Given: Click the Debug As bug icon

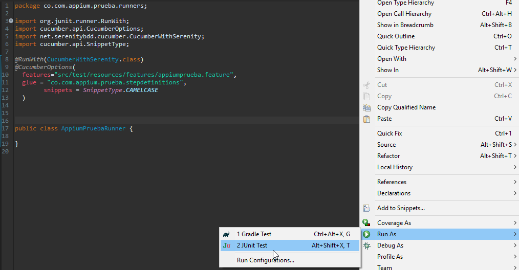Looking at the screenshot, I should (366, 245).
